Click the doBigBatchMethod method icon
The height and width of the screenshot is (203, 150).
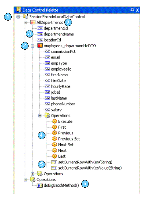tap(40, 186)
